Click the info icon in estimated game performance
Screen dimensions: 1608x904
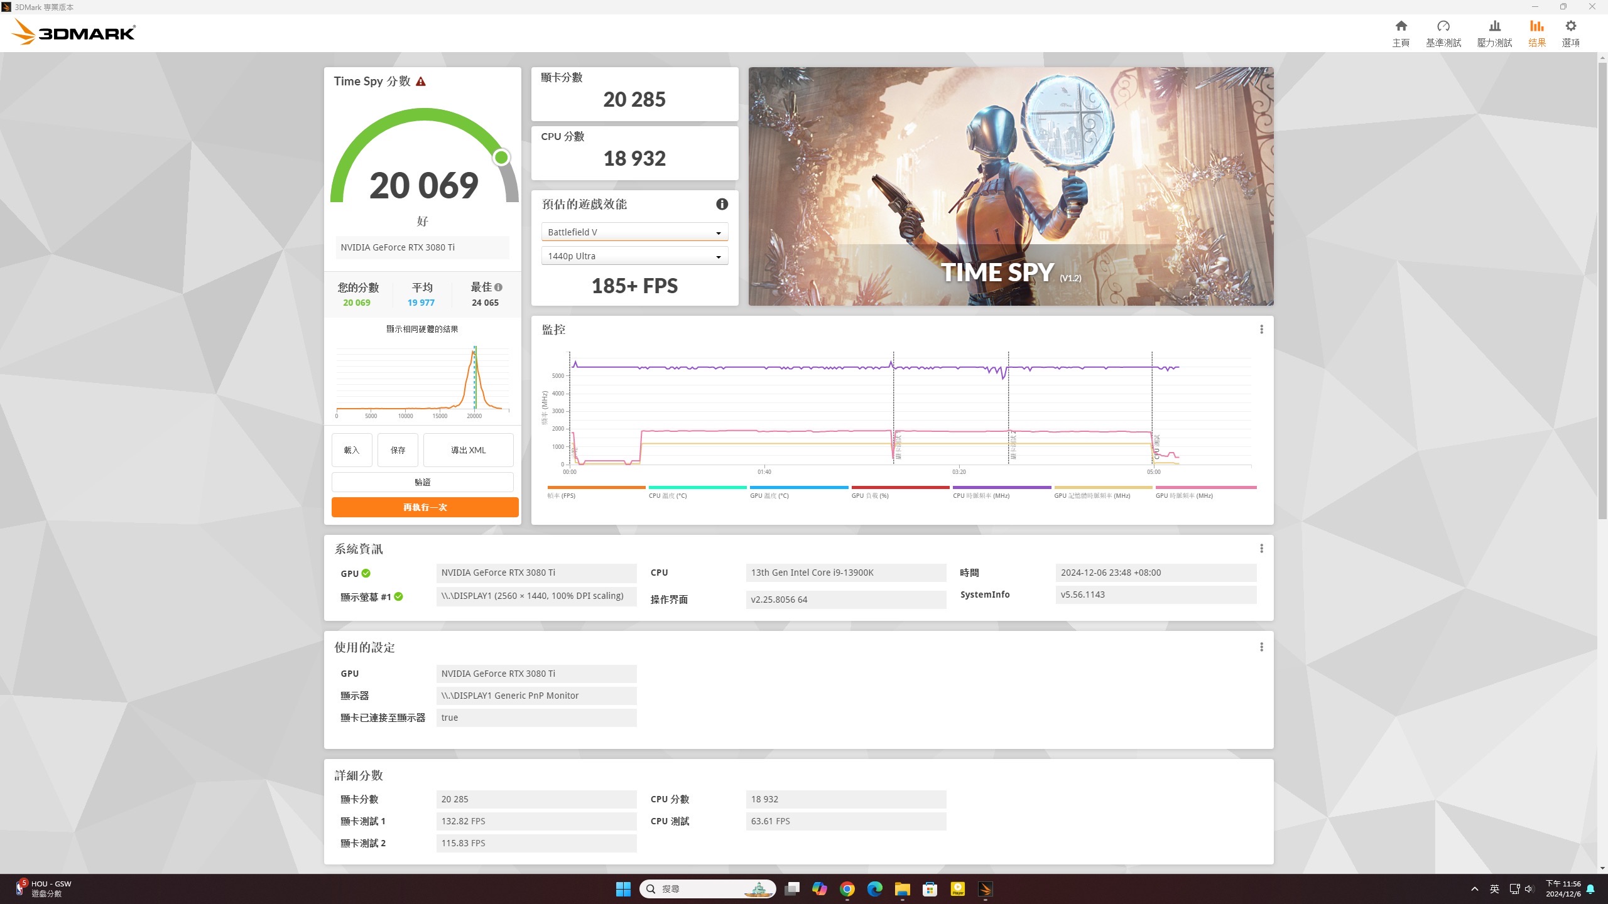tap(722, 204)
